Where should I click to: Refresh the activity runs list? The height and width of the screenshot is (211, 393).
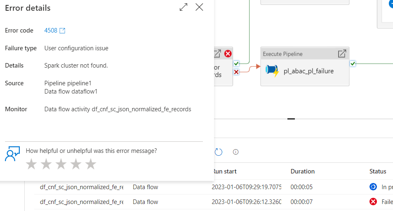218,152
